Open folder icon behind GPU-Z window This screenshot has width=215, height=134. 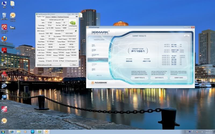81,16
